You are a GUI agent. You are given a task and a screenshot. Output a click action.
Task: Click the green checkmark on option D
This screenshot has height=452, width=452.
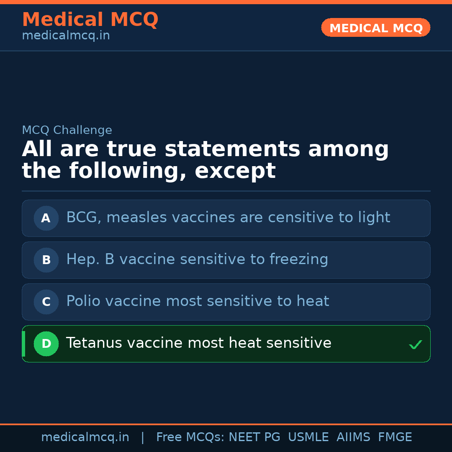tap(415, 345)
